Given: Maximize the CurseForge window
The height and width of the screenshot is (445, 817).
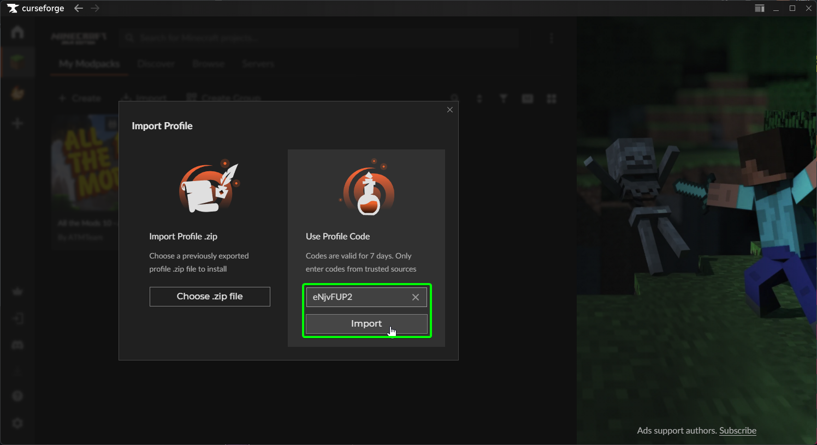Looking at the screenshot, I should (x=792, y=8).
